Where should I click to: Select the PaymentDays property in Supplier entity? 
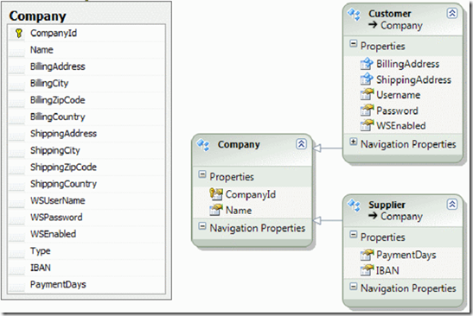(406, 256)
